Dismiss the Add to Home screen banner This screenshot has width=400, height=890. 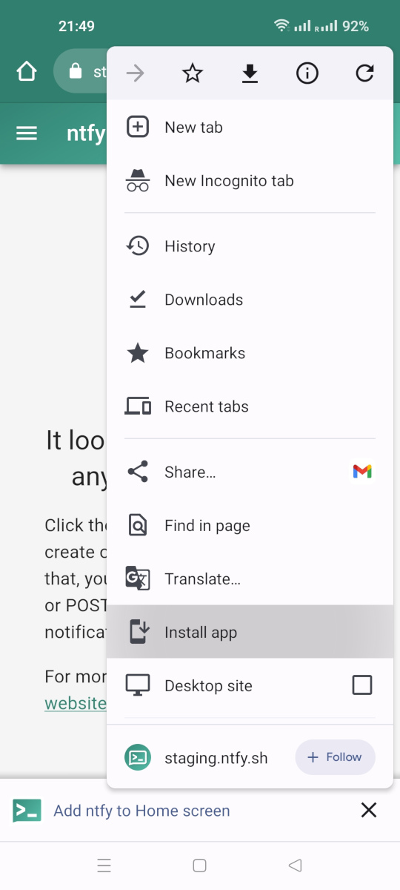pos(369,810)
